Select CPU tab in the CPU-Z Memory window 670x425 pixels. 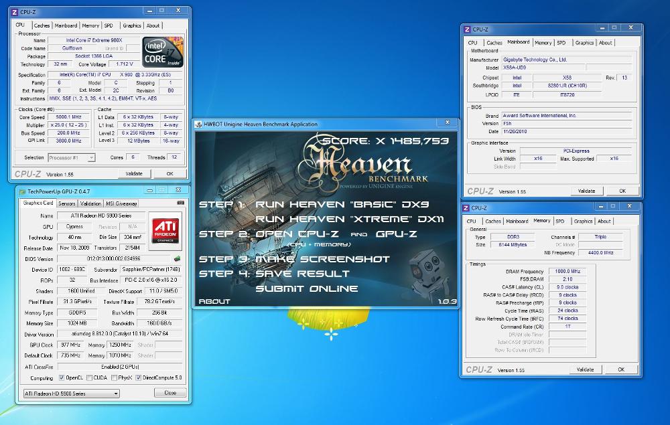pos(471,221)
